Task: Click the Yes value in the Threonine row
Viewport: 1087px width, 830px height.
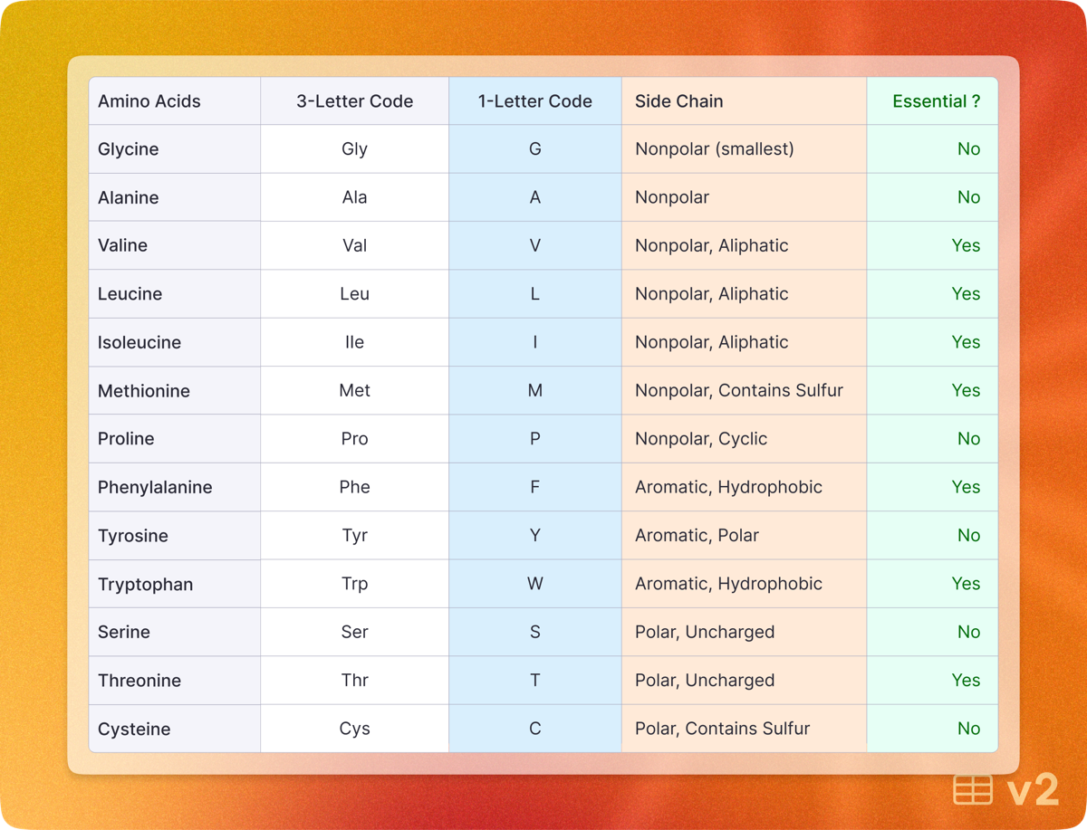Action: point(966,681)
